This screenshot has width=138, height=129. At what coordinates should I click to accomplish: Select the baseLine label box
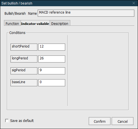24,83
